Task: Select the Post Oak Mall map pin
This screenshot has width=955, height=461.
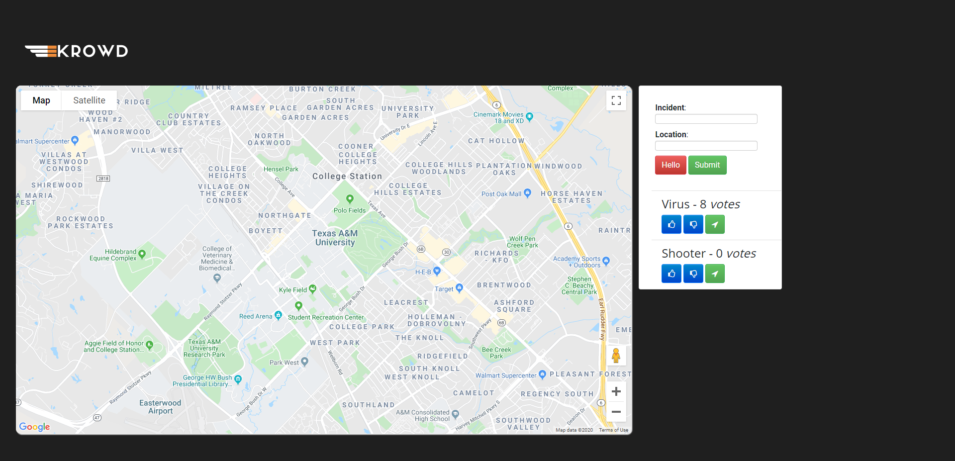Action: click(x=528, y=193)
